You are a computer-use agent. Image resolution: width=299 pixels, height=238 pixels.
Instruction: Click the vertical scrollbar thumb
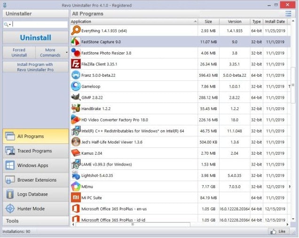(293, 85)
